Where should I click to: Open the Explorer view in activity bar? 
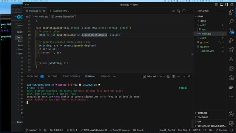tap(231, 12)
